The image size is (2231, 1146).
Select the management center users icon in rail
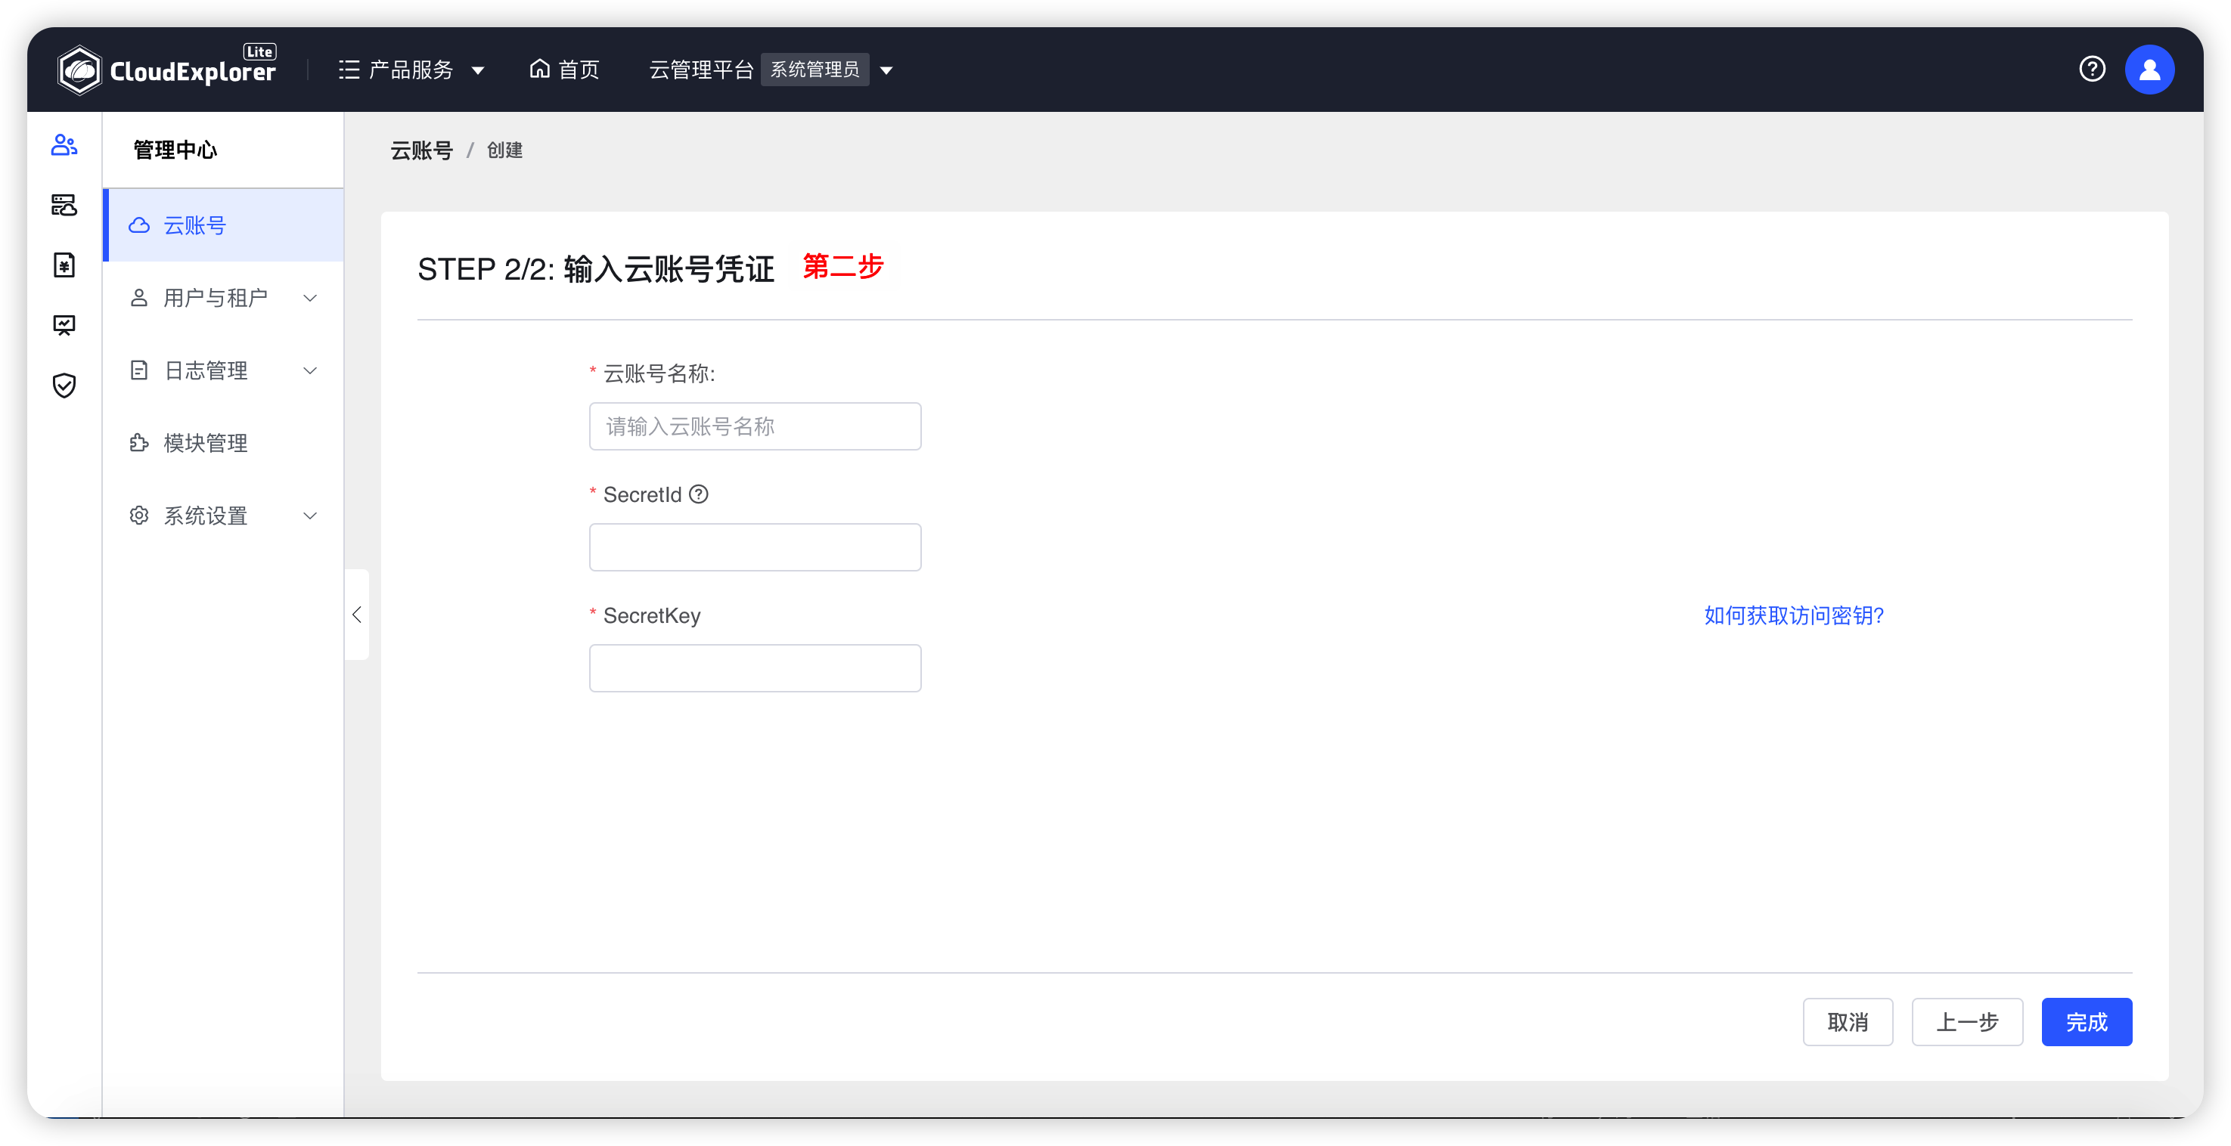coord(64,144)
